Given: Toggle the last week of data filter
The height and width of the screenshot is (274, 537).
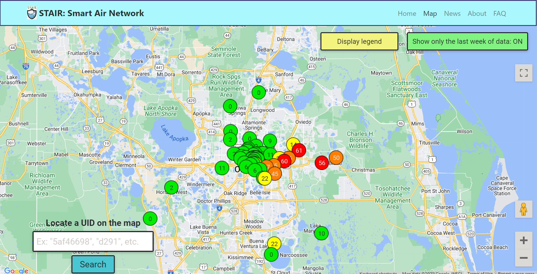Looking at the screenshot, I should 467,41.
